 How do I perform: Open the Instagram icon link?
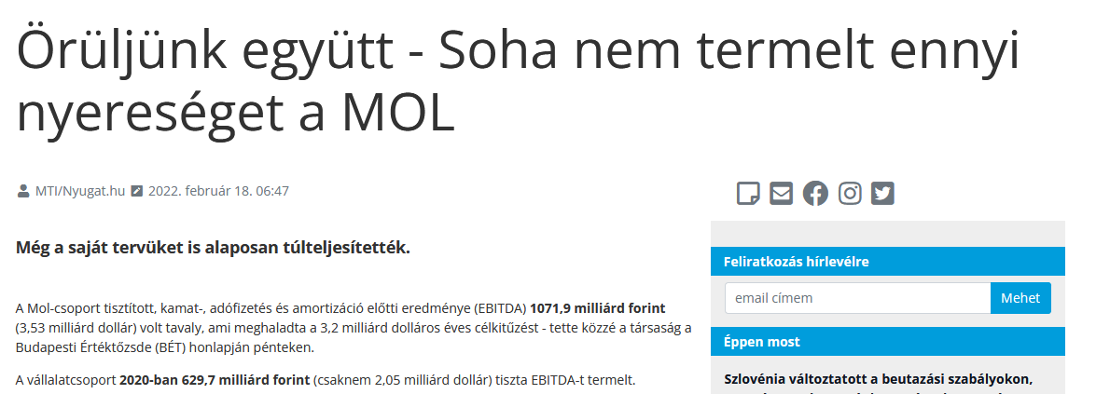tap(850, 193)
